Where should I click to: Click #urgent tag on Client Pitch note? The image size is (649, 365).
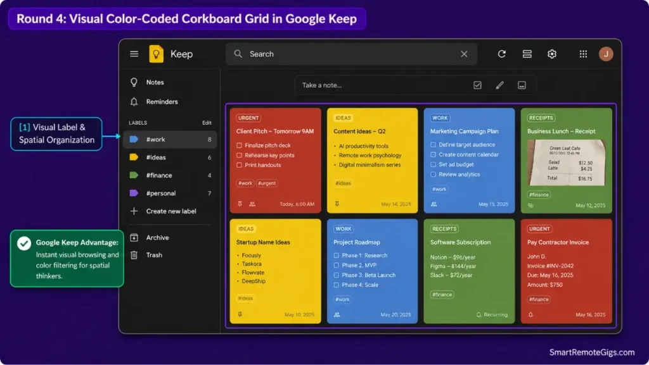[267, 183]
